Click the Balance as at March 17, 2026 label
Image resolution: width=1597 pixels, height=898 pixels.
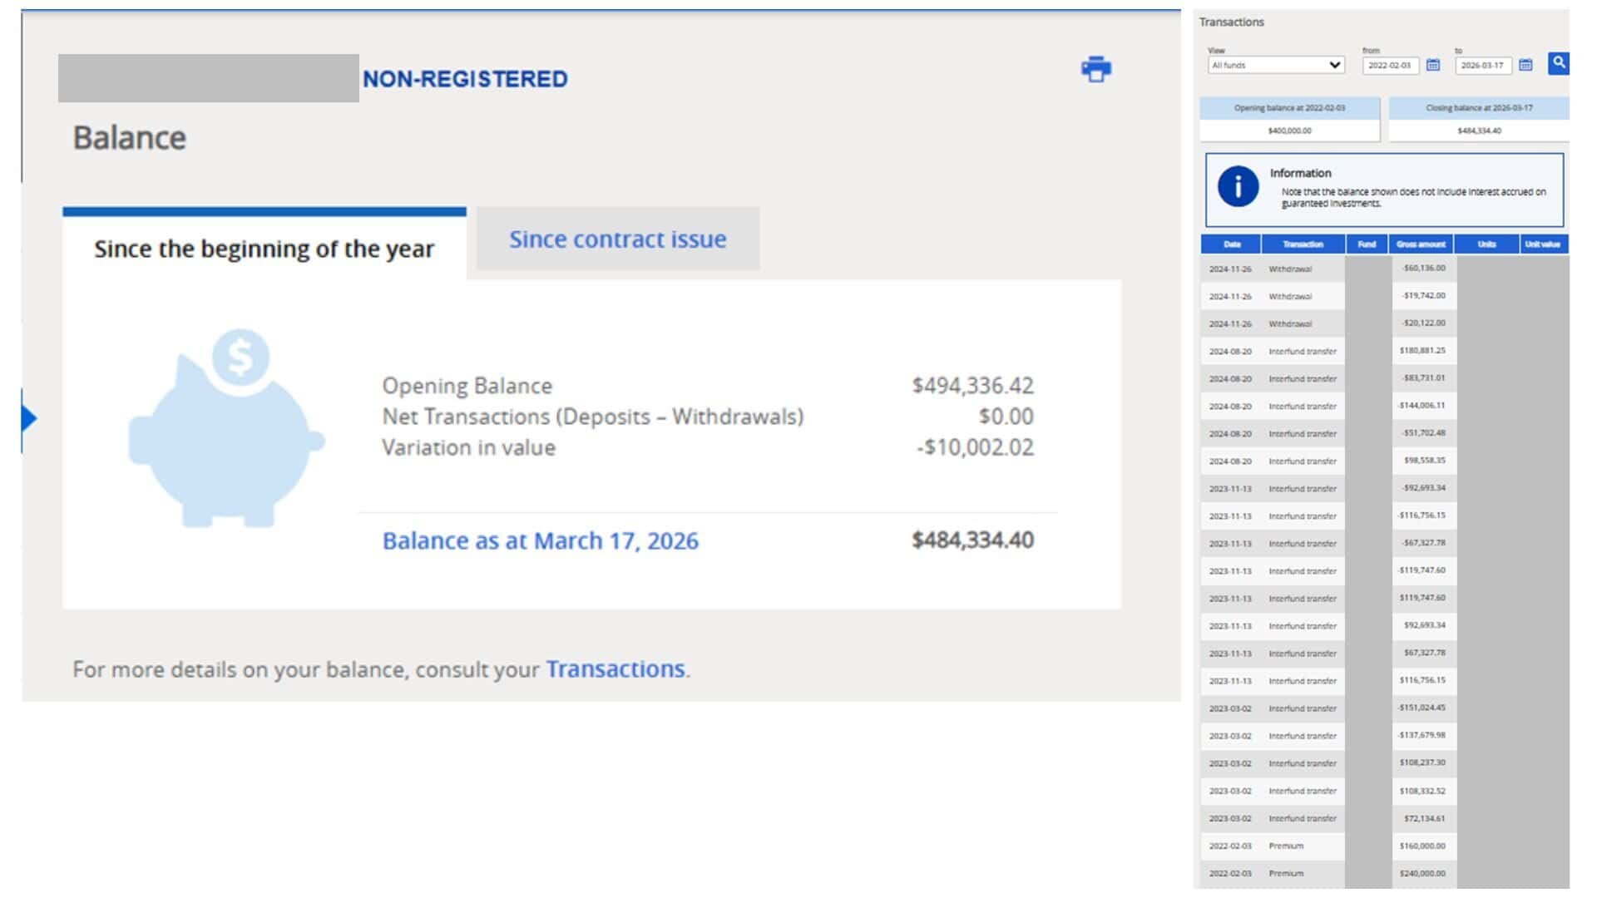pyautogui.click(x=540, y=541)
